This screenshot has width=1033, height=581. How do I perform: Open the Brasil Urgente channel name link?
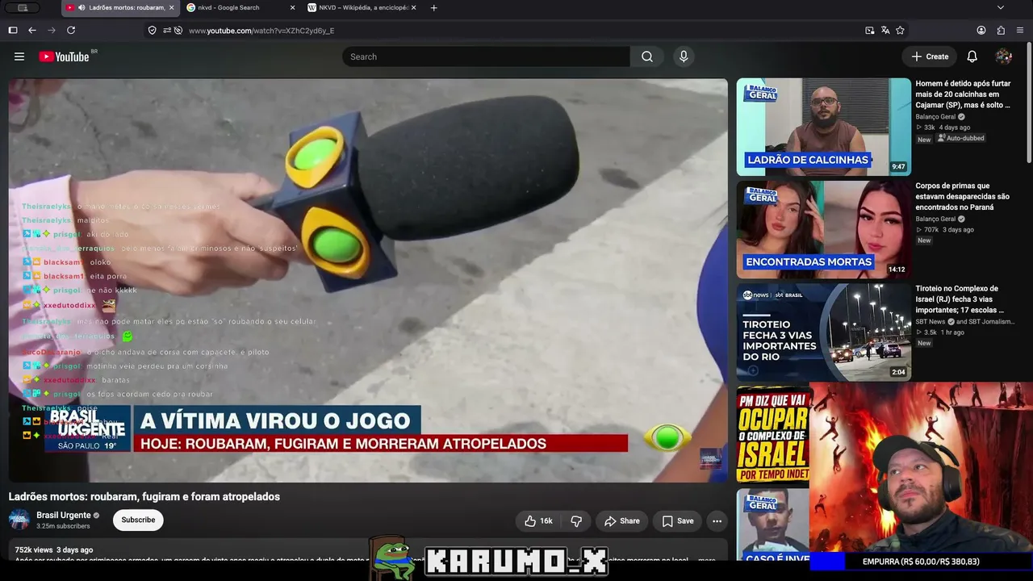point(64,516)
